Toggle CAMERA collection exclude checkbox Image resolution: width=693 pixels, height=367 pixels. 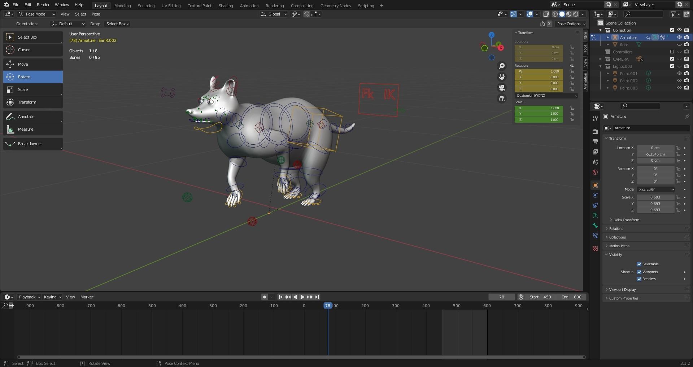click(x=672, y=59)
